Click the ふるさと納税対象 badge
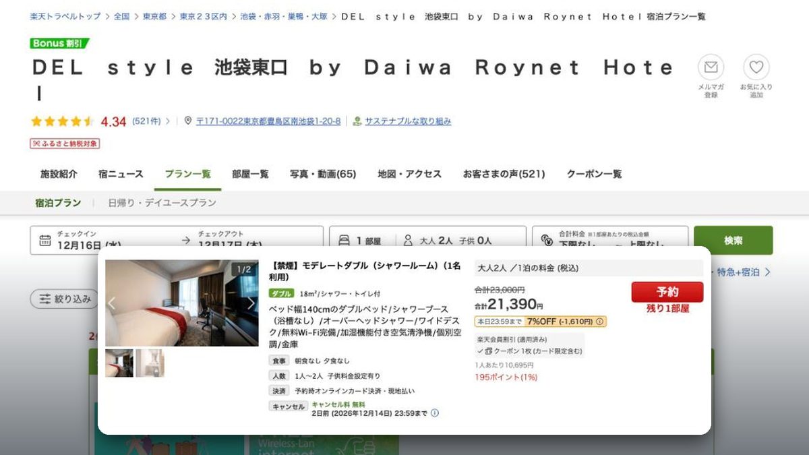The height and width of the screenshot is (455, 809). [65, 144]
